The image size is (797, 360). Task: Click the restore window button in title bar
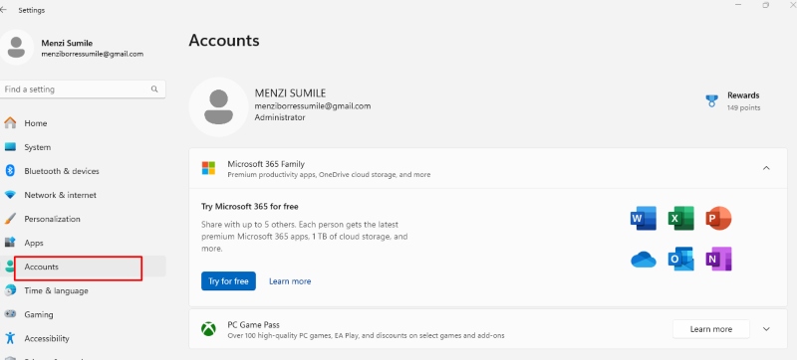[x=765, y=5]
